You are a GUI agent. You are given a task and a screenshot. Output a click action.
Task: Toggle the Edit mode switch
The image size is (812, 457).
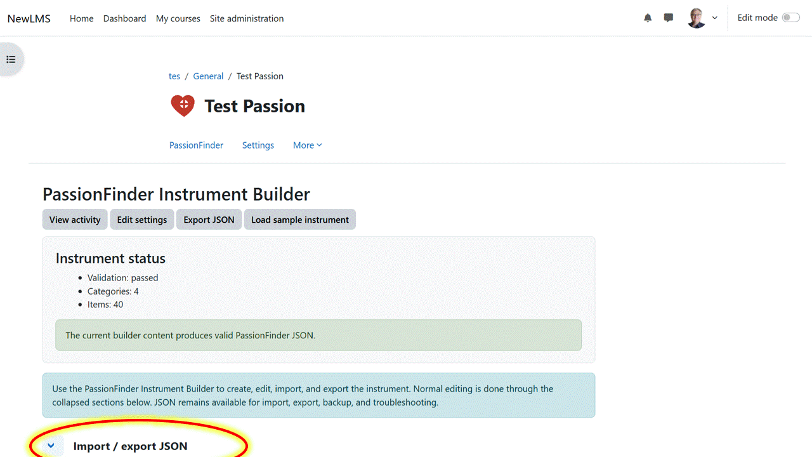click(790, 18)
